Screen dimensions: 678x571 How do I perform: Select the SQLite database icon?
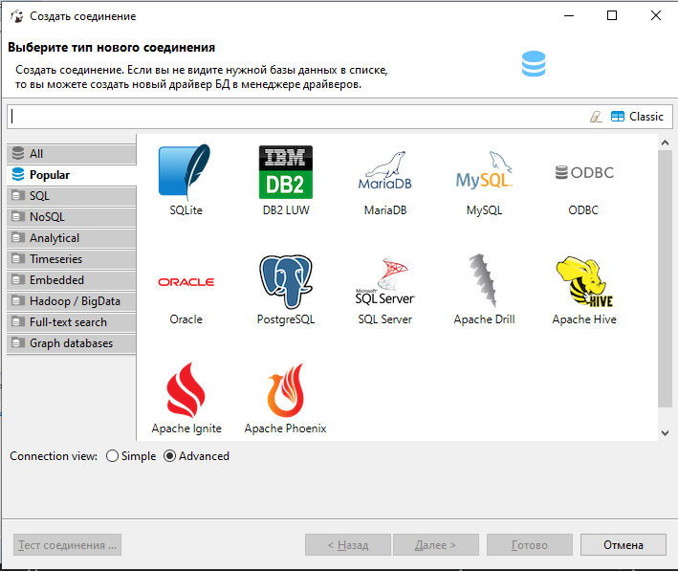point(186,172)
